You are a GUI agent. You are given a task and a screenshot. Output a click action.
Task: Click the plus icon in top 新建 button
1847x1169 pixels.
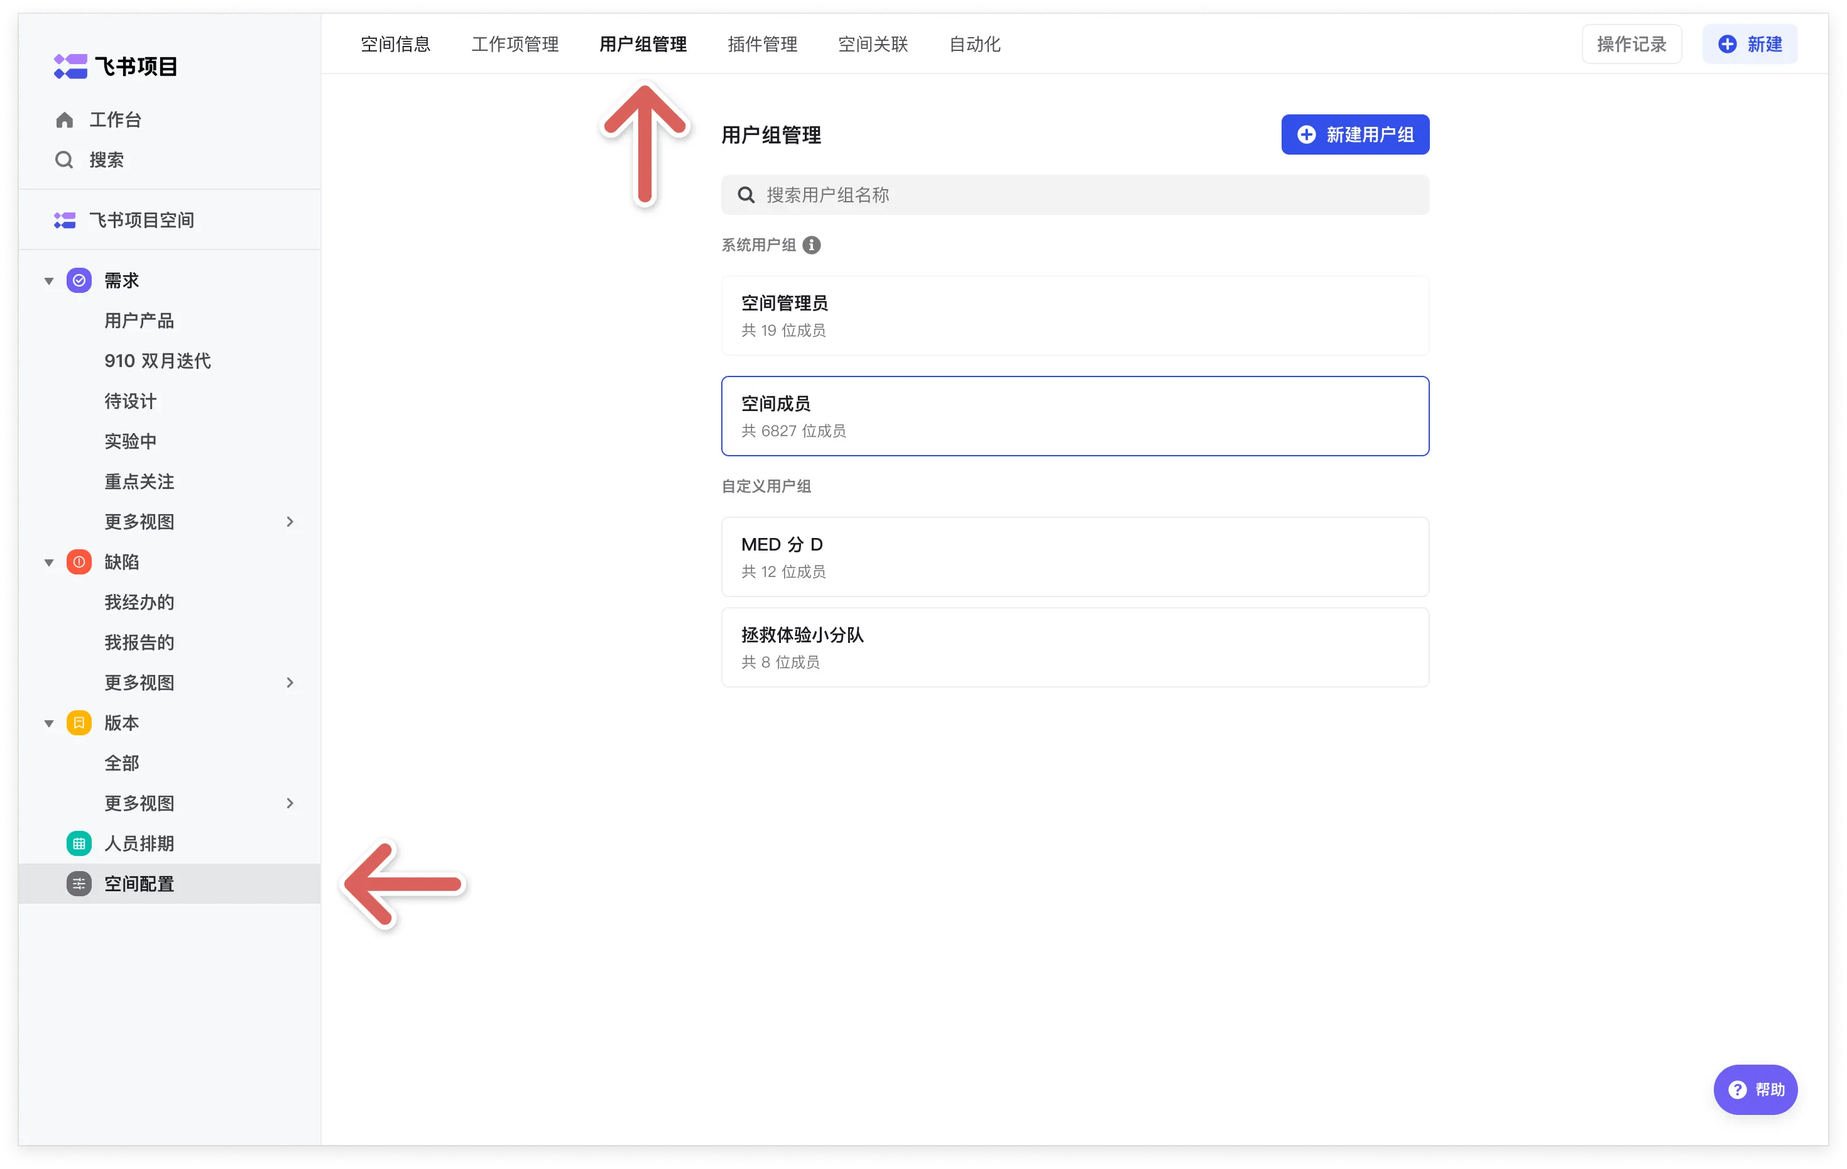pyautogui.click(x=1728, y=44)
